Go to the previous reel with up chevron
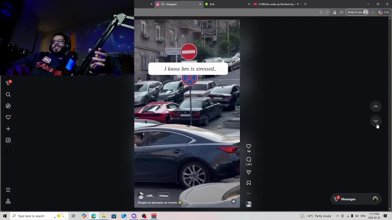This screenshot has height=220, width=392. [376, 106]
